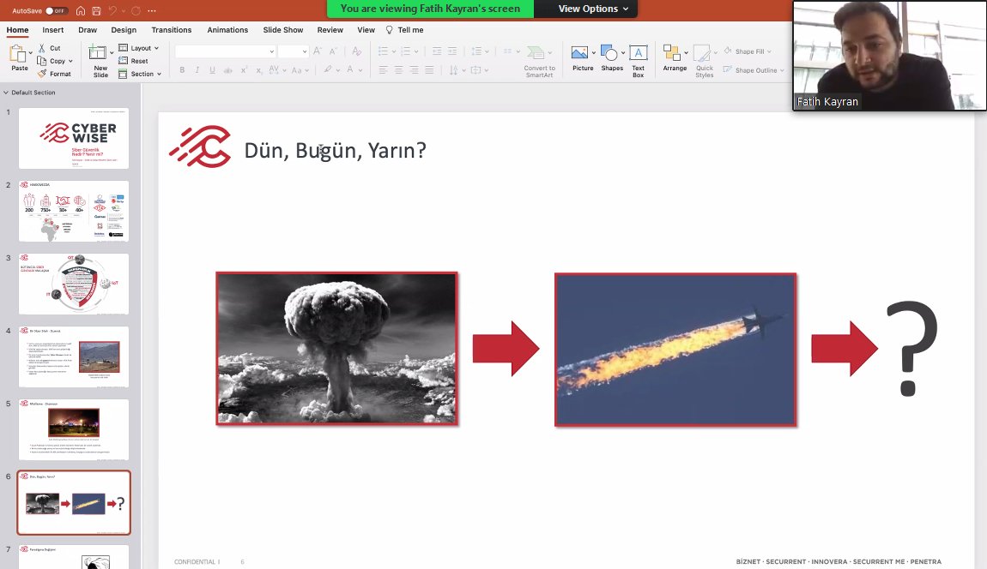Open the Section dropdown
987x569 pixels.
(140, 74)
